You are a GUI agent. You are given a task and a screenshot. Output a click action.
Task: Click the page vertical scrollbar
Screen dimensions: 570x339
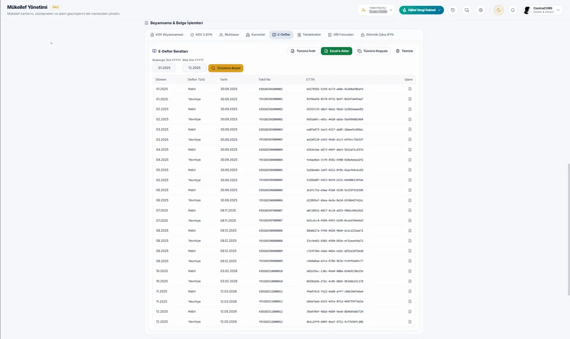[x=568, y=229]
